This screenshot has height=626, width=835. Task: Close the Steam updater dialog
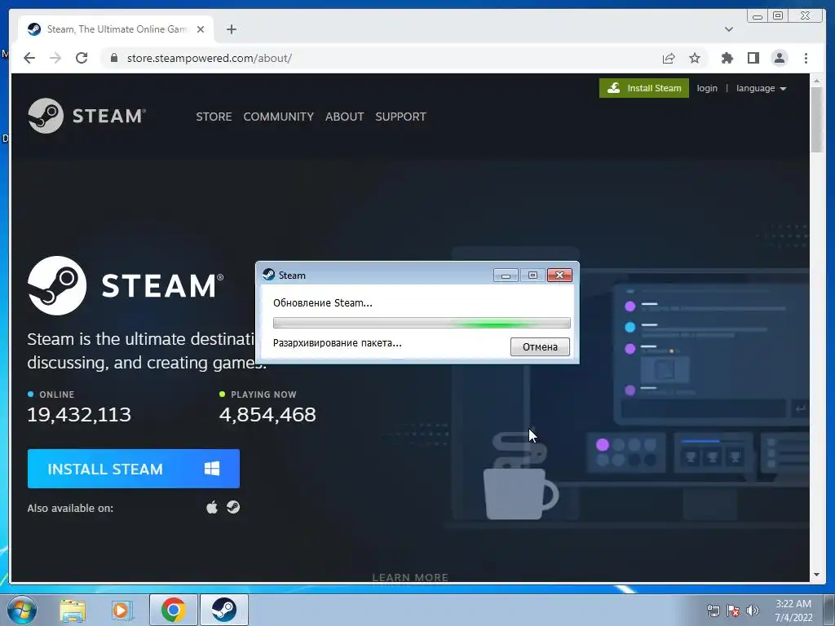click(559, 276)
